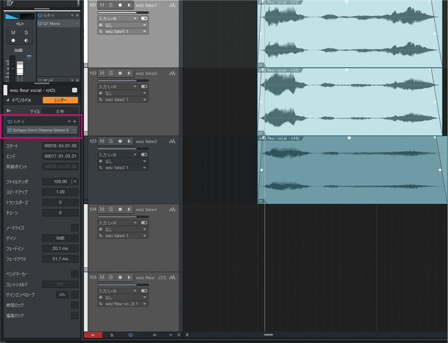Open layer dropdown 'wez fake1 1'

tap(123, 32)
